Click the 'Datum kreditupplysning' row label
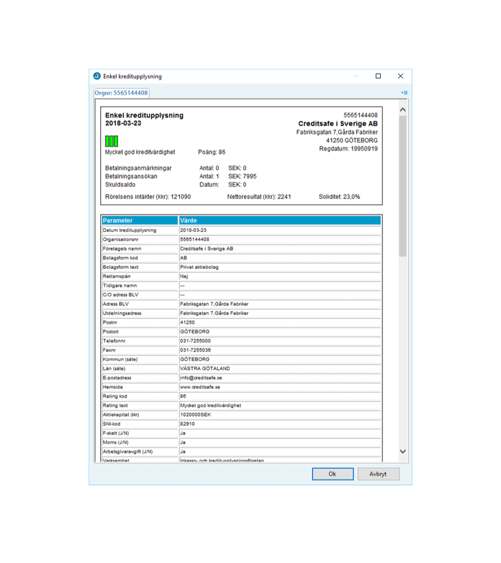This screenshot has width=501, height=563. 140,230
